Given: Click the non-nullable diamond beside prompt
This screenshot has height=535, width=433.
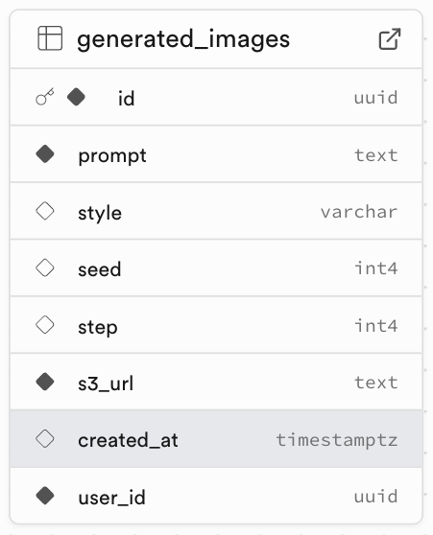Looking at the screenshot, I should [x=45, y=154].
